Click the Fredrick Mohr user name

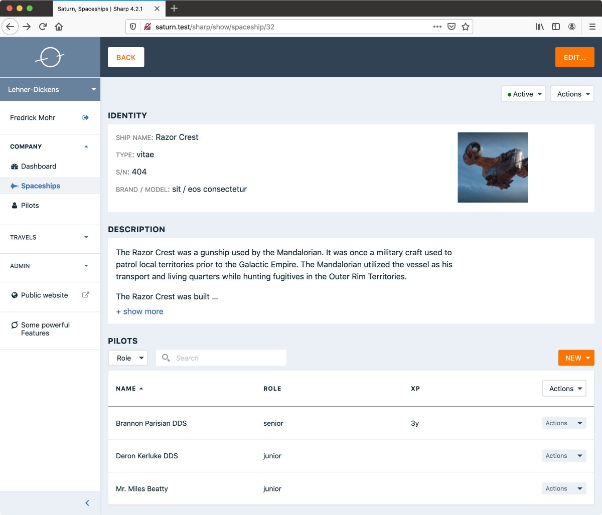tap(33, 117)
